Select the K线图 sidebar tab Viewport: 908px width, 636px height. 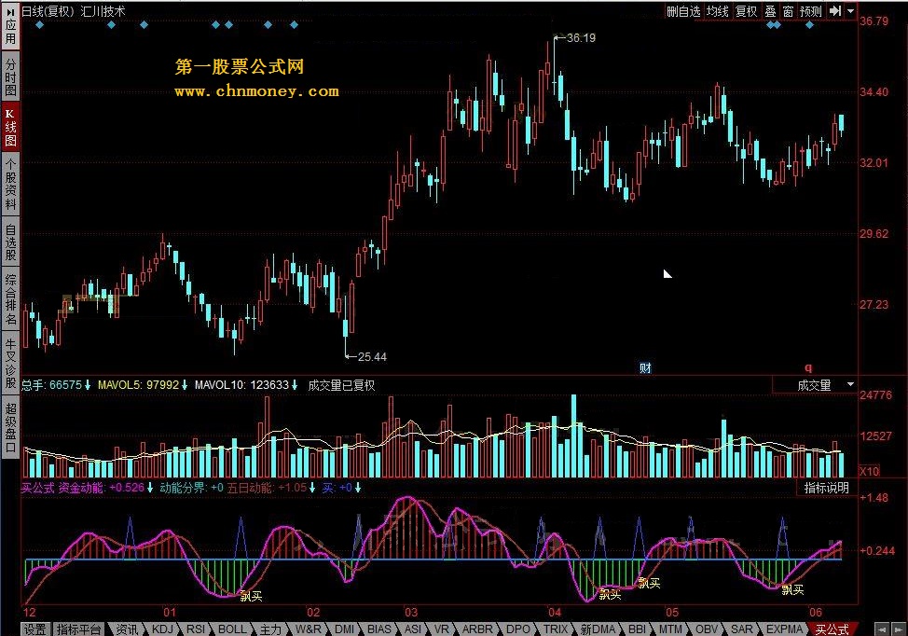click(10, 127)
